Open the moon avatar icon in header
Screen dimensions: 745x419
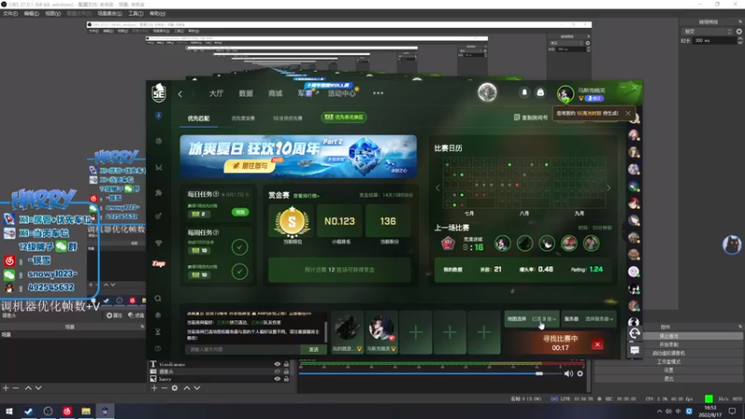coord(487,92)
